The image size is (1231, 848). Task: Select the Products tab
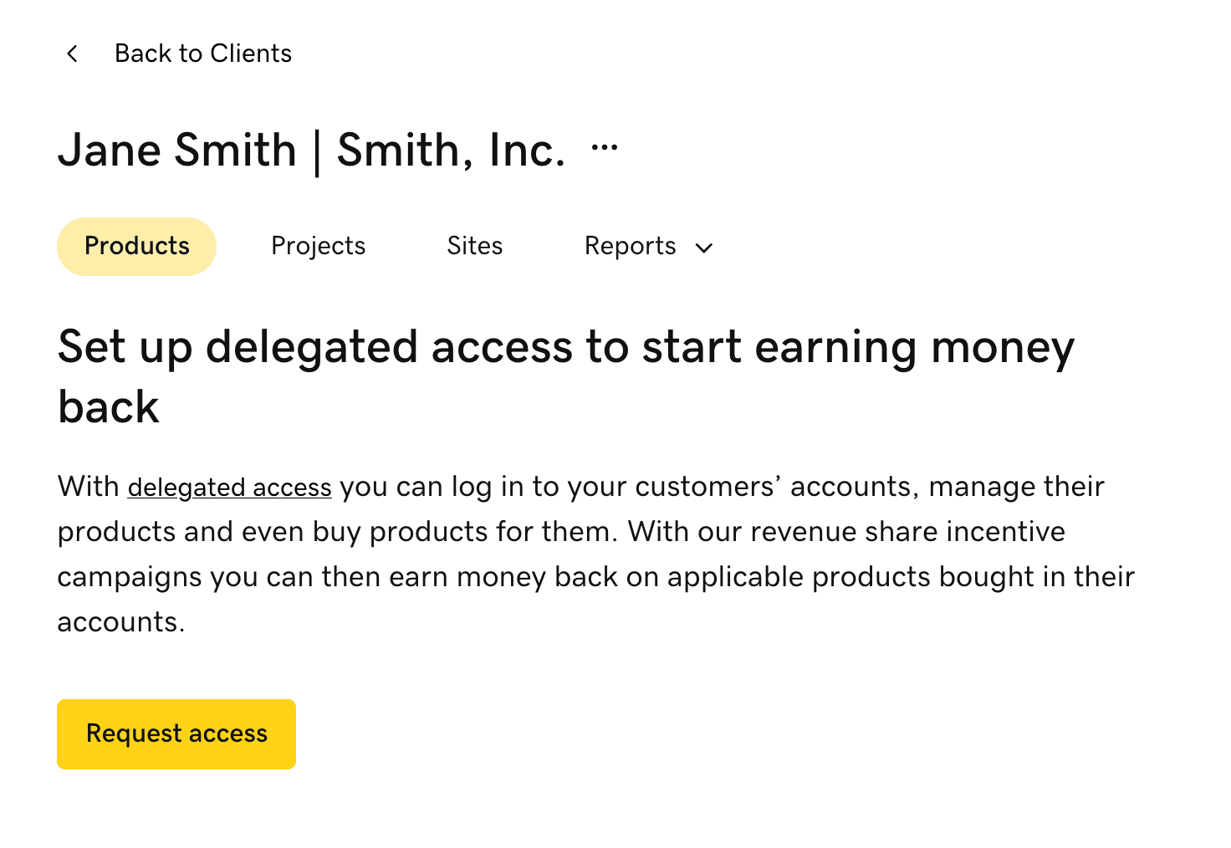pos(137,246)
